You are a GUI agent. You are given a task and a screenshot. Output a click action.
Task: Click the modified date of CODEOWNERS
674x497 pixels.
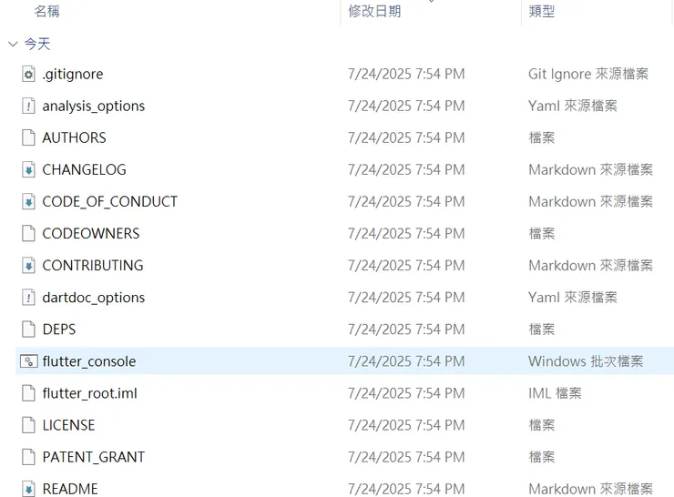coord(406,233)
